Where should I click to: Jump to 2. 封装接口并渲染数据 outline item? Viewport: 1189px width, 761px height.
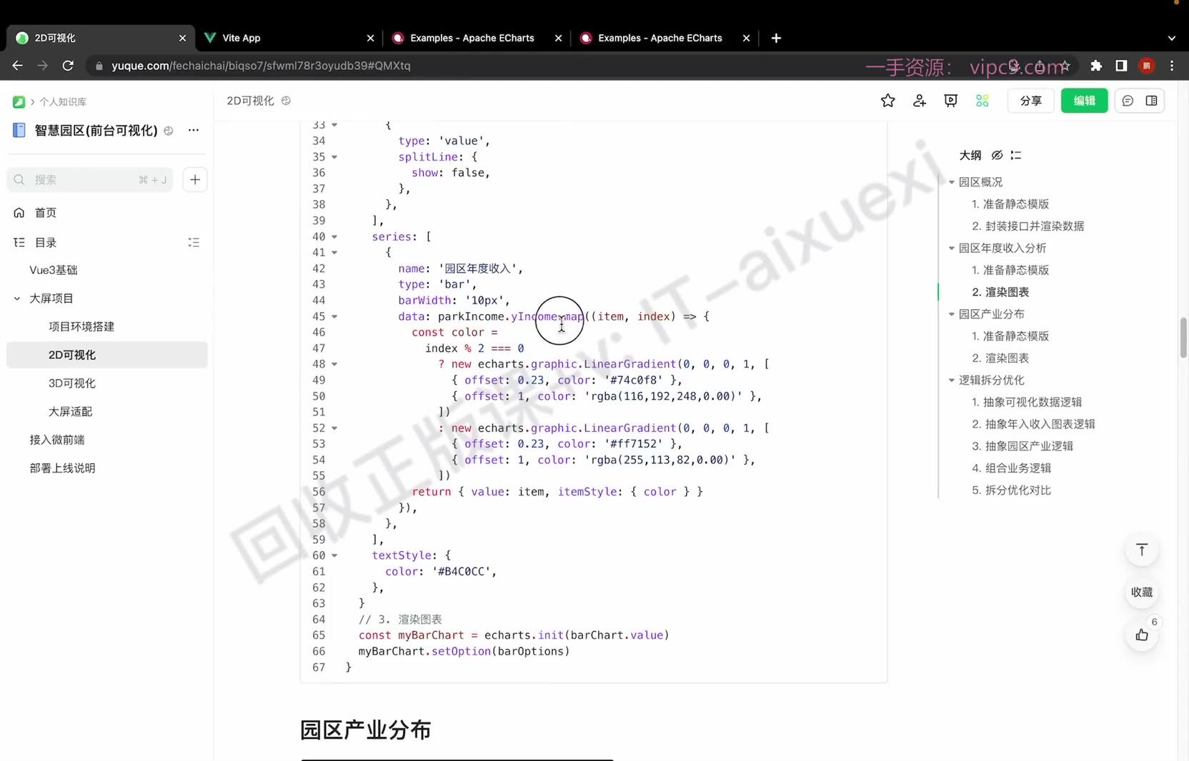[1028, 226]
